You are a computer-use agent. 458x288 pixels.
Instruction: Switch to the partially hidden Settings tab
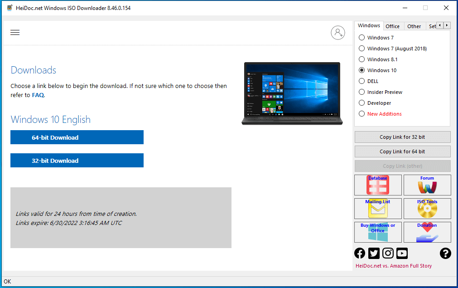pyautogui.click(x=432, y=26)
